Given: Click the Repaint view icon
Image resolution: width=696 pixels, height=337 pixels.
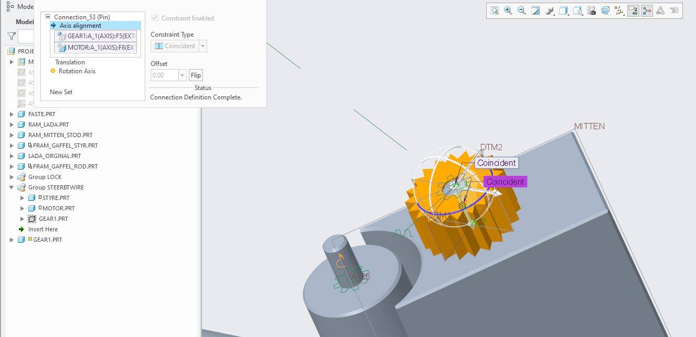Looking at the screenshot, I should (536, 10).
